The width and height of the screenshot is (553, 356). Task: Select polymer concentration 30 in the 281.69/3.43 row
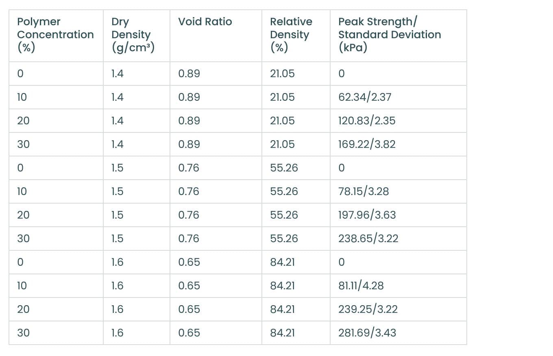click(23, 333)
